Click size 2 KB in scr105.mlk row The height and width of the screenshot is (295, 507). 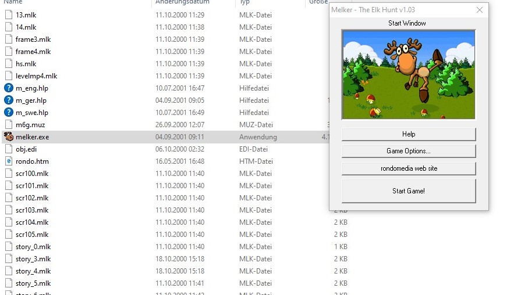(x=341, y=235)
